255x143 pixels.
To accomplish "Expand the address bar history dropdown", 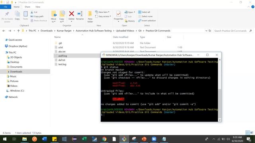I will tap(206, 31).
